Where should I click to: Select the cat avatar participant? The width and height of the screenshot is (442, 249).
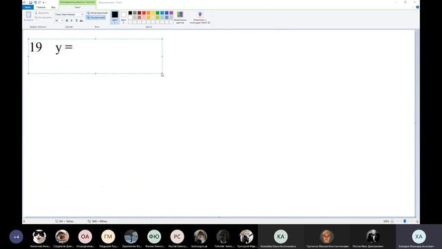point(39,237)
